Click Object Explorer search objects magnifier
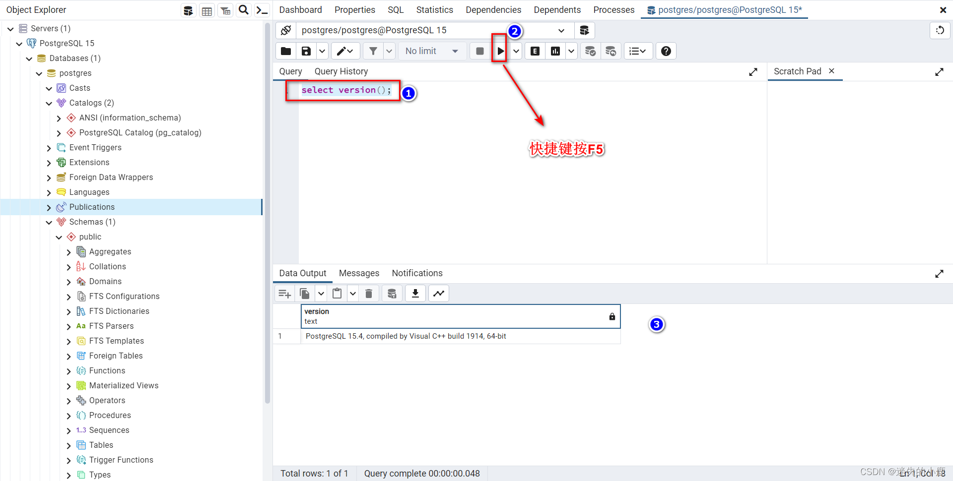The width and height of the screenshot is (953, 481). pyautogui.click(x=244, y=10)
